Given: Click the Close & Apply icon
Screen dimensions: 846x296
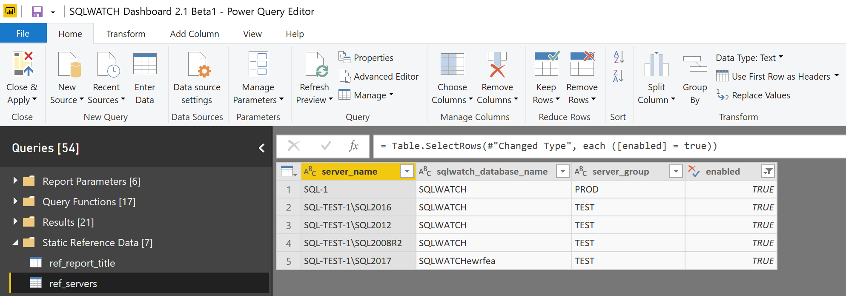Looking at the screenshot, I should tap(23, 64).
